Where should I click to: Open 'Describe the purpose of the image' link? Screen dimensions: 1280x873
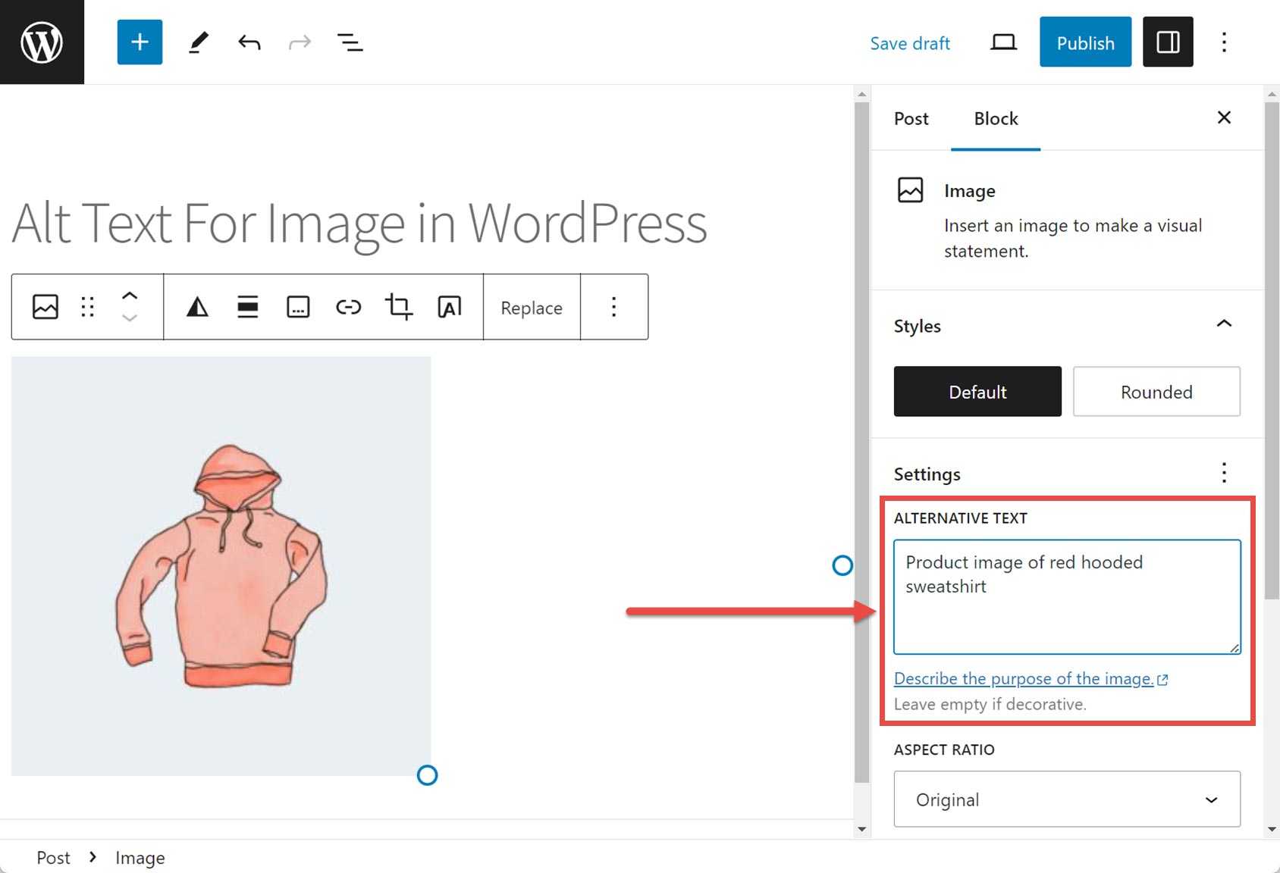[x=1031, y=678]
